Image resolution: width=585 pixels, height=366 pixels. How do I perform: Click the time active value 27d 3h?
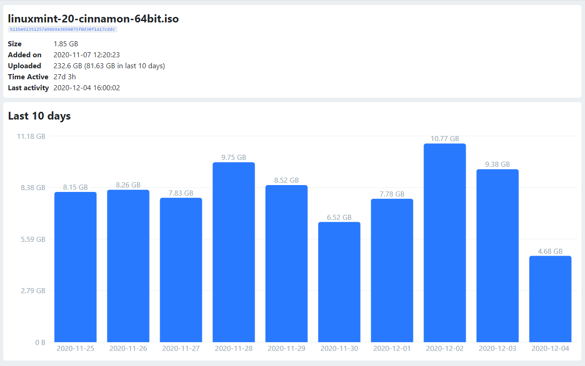pos(65,77)
